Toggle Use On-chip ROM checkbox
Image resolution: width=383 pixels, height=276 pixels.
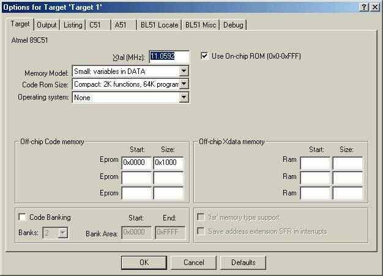pos(204,56)
